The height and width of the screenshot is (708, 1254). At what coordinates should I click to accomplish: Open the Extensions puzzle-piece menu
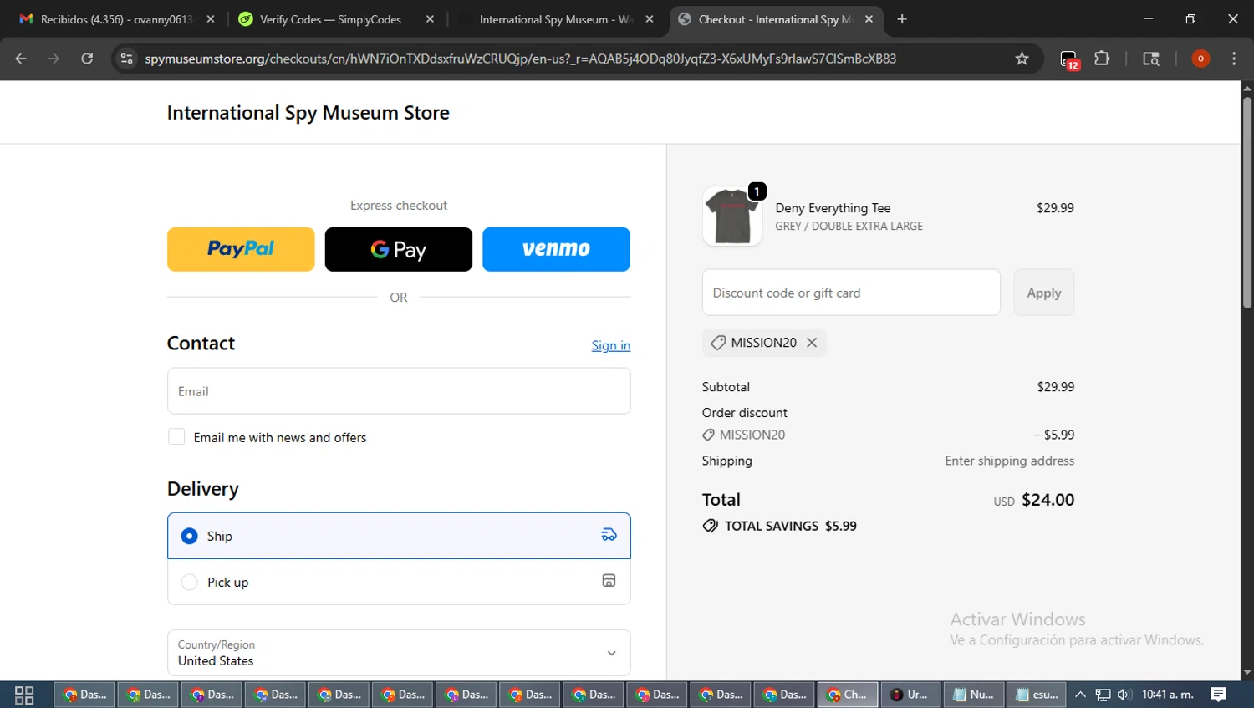point(1102,59)
